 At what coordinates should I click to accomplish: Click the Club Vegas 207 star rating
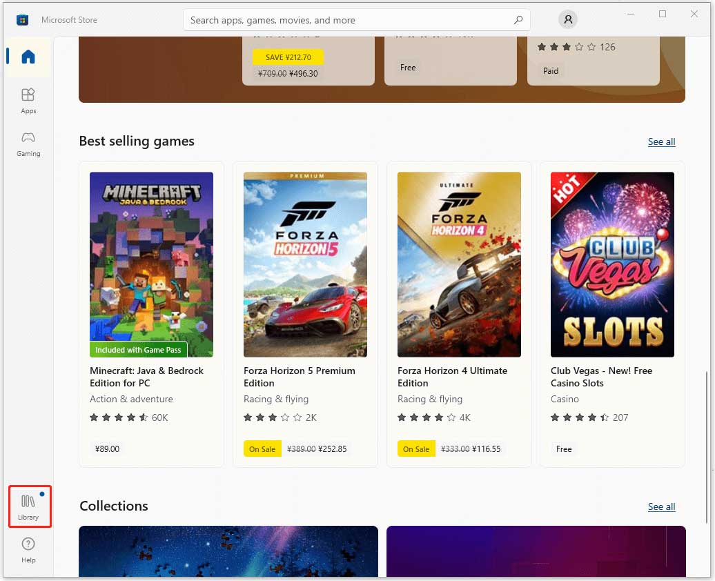click(x=589, y=417)
